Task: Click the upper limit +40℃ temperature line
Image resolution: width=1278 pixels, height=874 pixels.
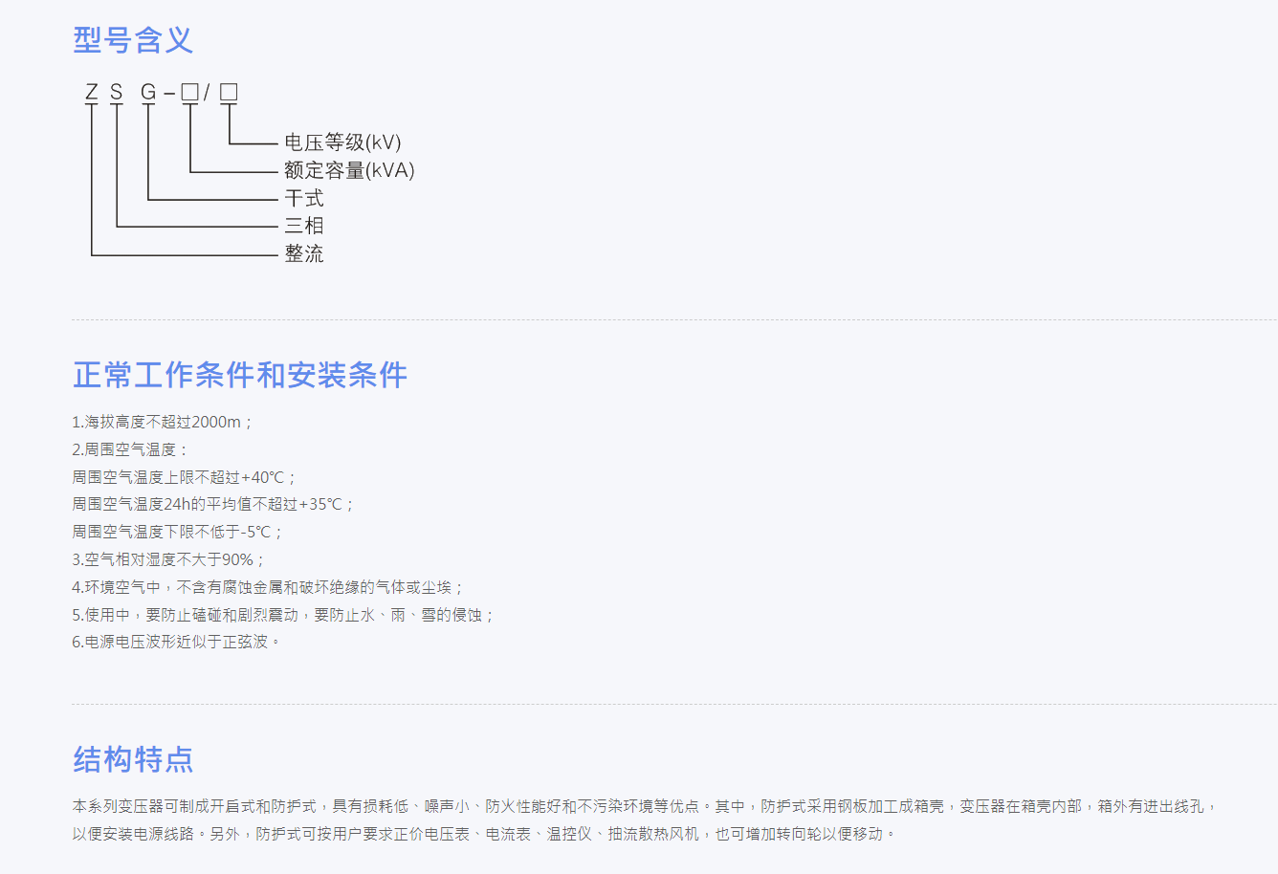Action: click(184, 477)
